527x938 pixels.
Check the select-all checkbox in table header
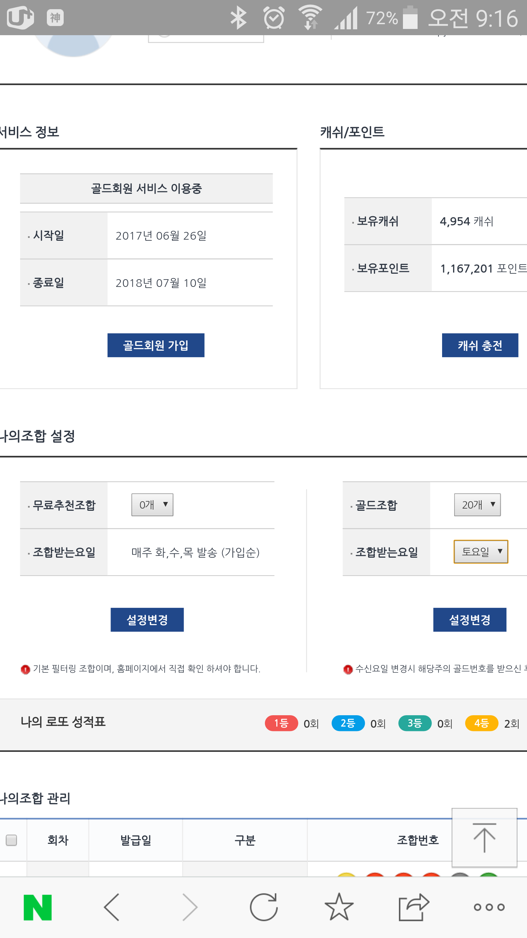tap(12, 840)
